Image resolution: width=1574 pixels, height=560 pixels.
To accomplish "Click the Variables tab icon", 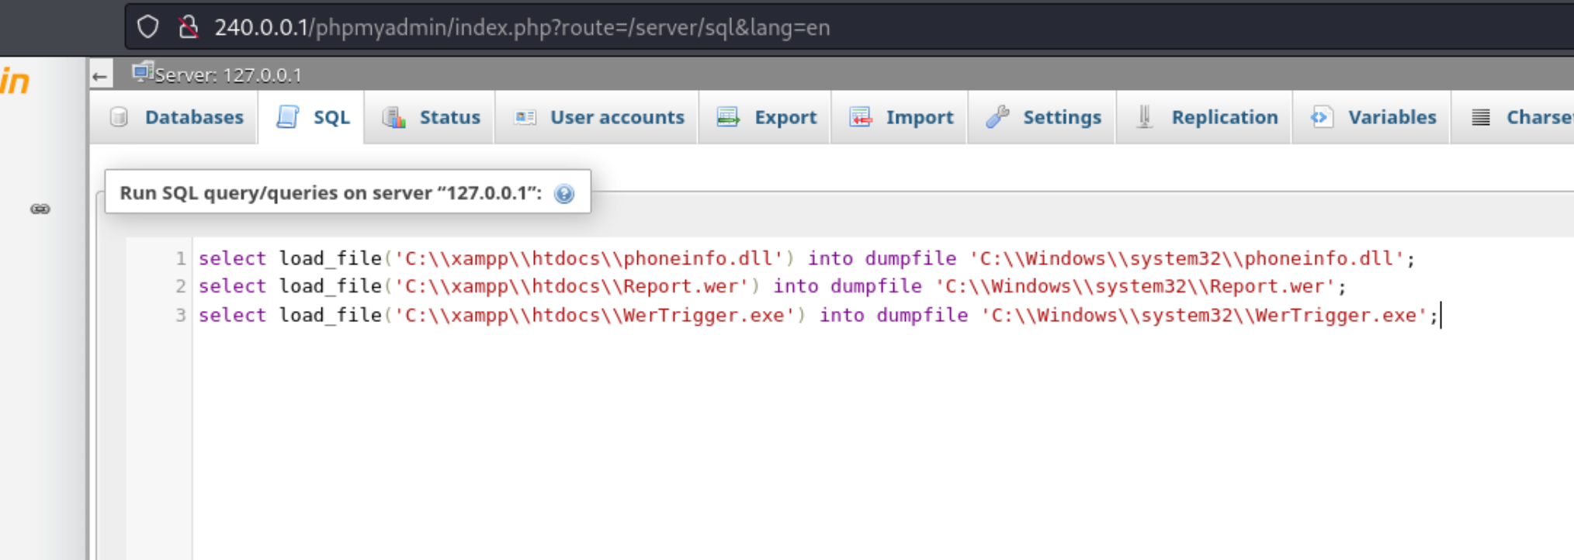I will click(1322, 117).
